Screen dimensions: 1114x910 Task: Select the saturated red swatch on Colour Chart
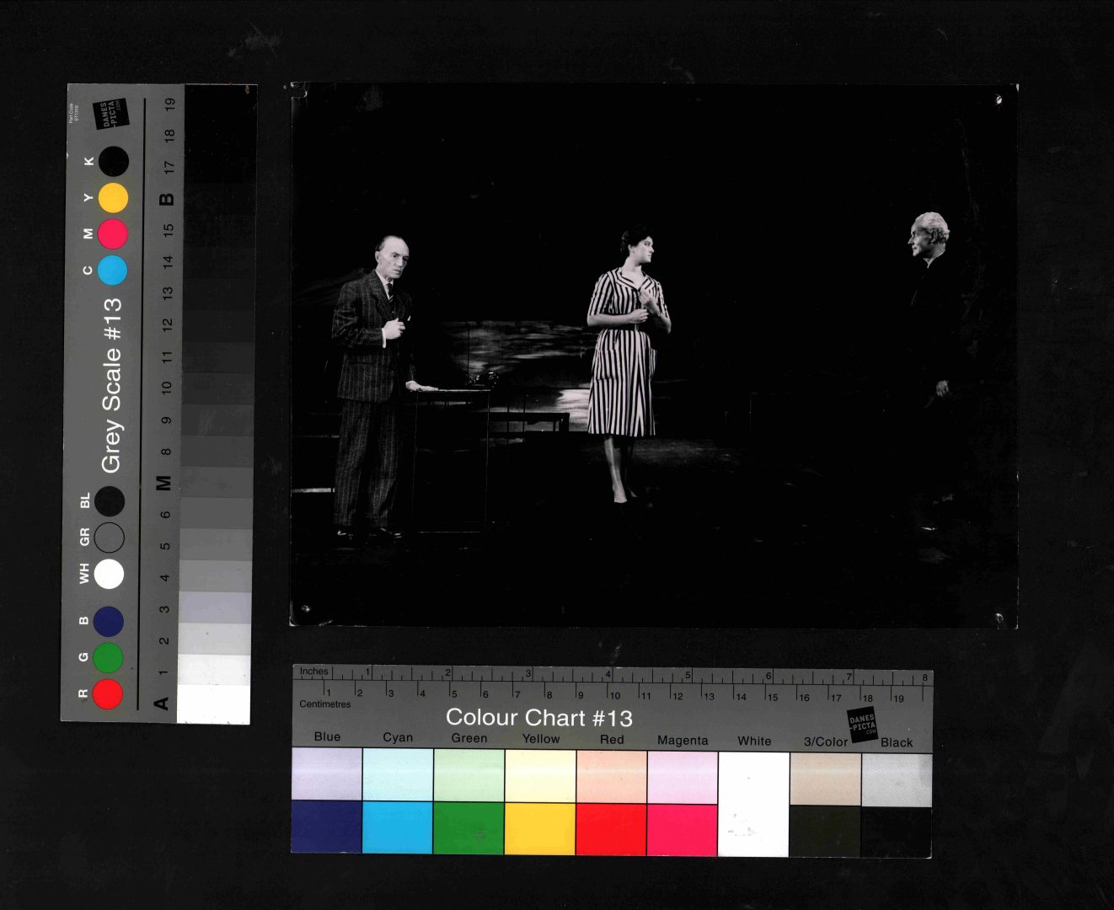click(x=611, y=828)
